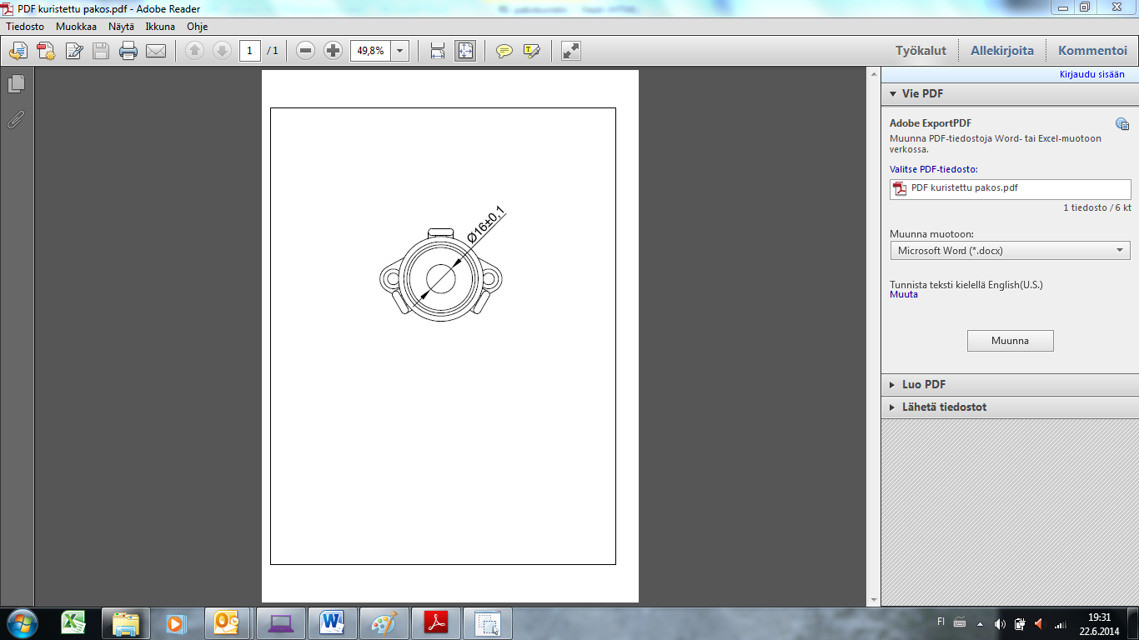Click the Ø16±0.1 dimension text in drawing
The width and height of the screenshot is (1139, 640).
pyautogui.click(x=486, y=223)
